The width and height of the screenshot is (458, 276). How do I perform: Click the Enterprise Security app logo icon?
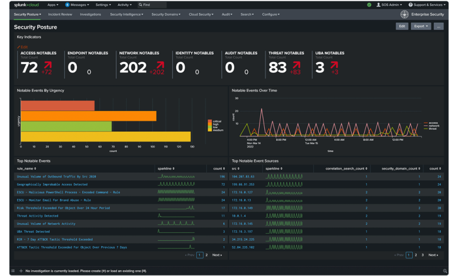click(x=404, y=14)
